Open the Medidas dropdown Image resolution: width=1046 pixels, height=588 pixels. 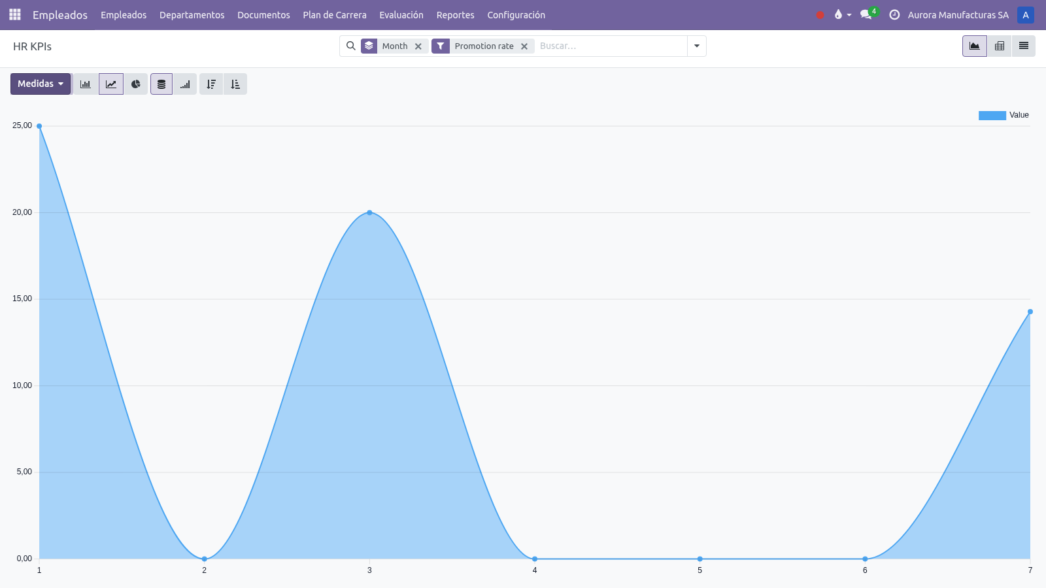(41, 84)
